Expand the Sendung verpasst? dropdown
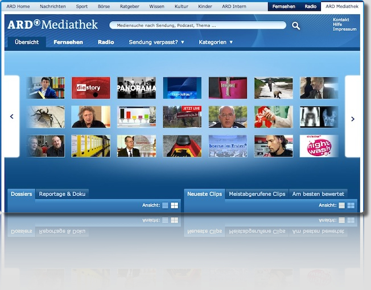Viewport: 371px width, 290px height. coord(156,42)
